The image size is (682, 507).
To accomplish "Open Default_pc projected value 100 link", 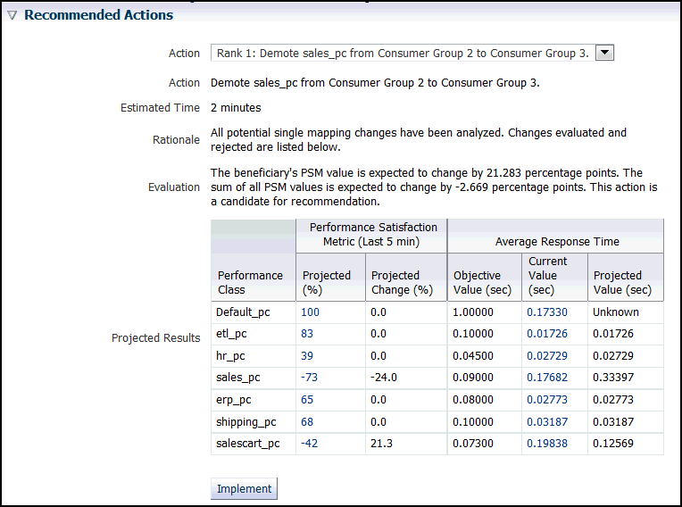I will click(x=310, y=312).
